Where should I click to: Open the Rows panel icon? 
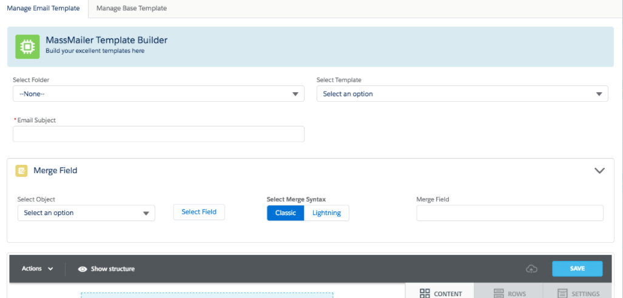499,294
